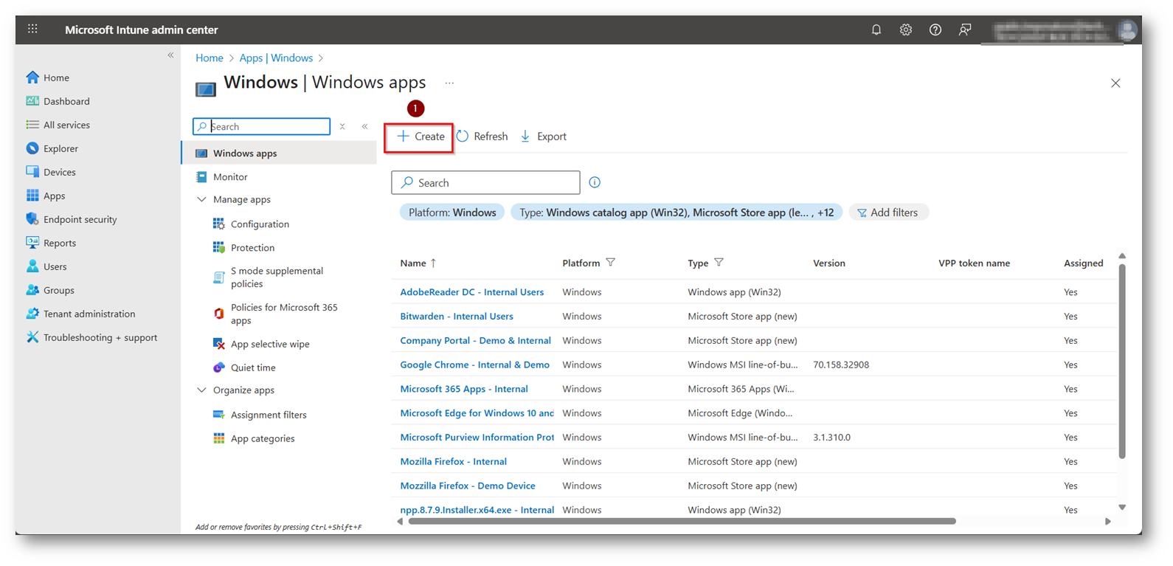Click the info icon beside search

click(x=595, y=182)
